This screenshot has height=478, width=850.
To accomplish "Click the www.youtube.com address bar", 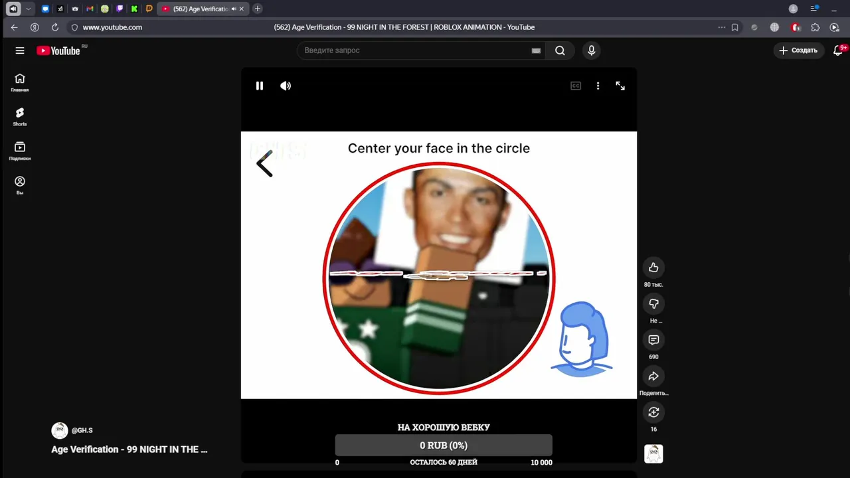I will 112,27.
